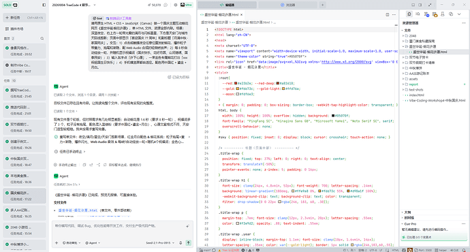Expand the 2048 folder
Viewport: 470px width, 252px height.
click(x=434, y=35)
